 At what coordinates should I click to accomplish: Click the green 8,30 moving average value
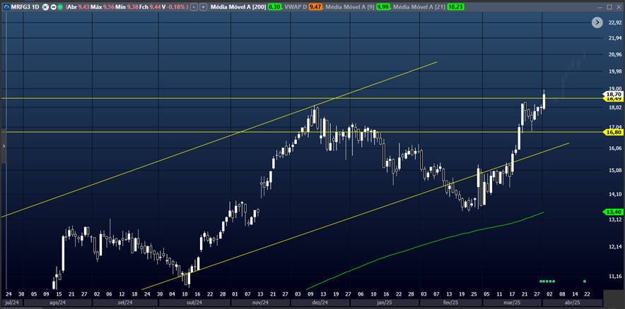coord(276,6)
